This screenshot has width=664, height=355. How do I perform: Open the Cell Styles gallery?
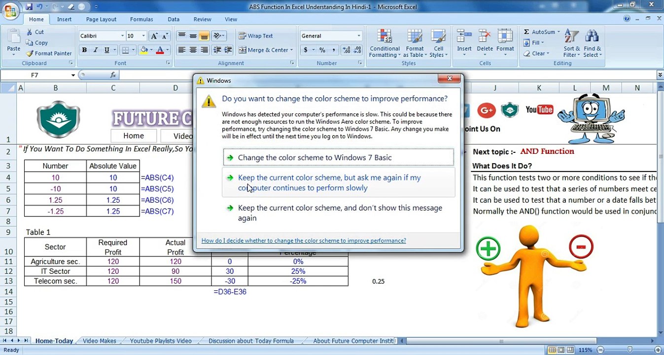pyautogui.click(x=438, y=43)
